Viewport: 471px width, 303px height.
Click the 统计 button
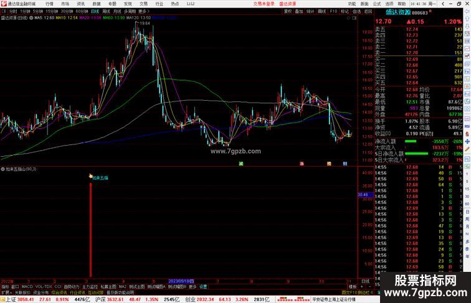click(x=310, y=11)
